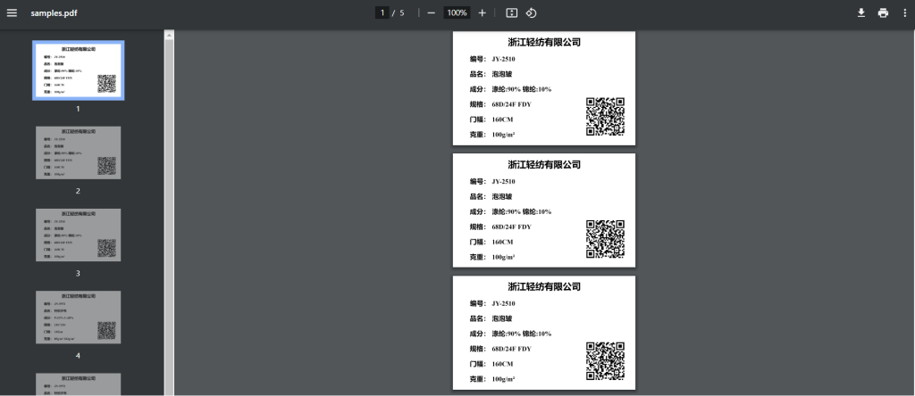The height and width of the screenshot is (396, 915).
Task: Click the zoom in plus icon
Action: click(482, 12)
